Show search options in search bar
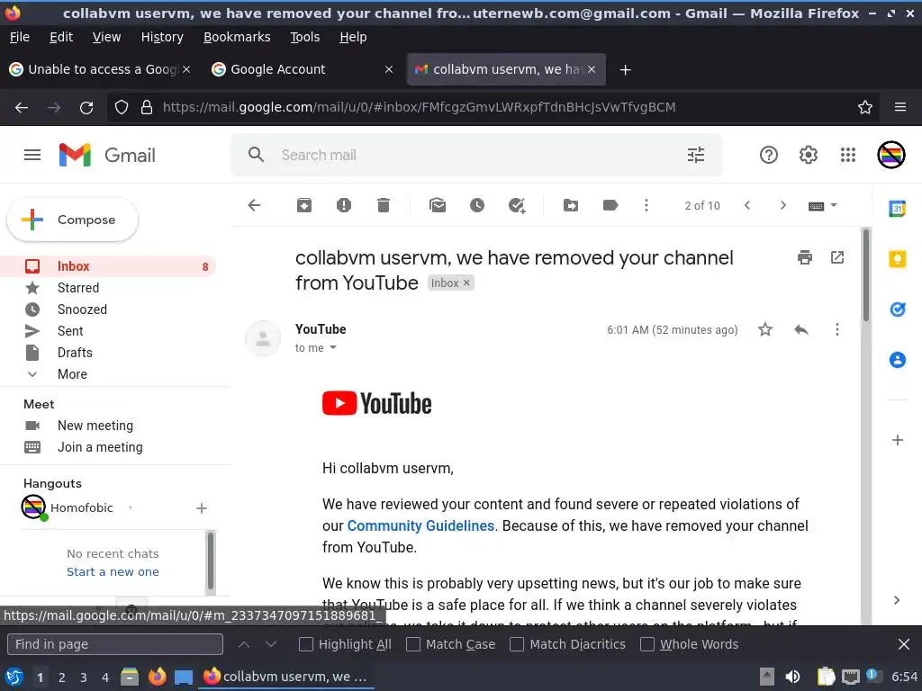Screen dimensions: 922x691 tap(696, 155)
